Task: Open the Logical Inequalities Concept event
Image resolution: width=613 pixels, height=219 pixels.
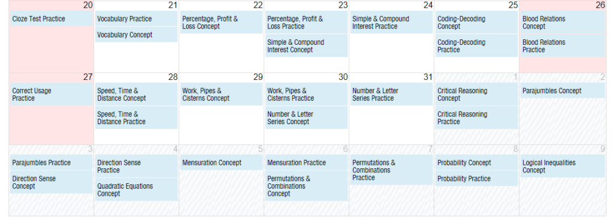Action: tap(563, 166)
